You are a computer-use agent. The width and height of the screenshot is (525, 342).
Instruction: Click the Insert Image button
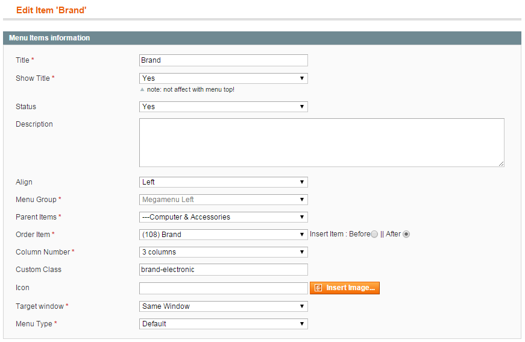point(345,288)
